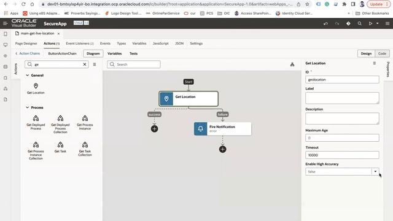This screenshot has height=221, width=393.
Task: Close the main-get-live-location tab
Action: pyautogui.click(x=58, y=34)
